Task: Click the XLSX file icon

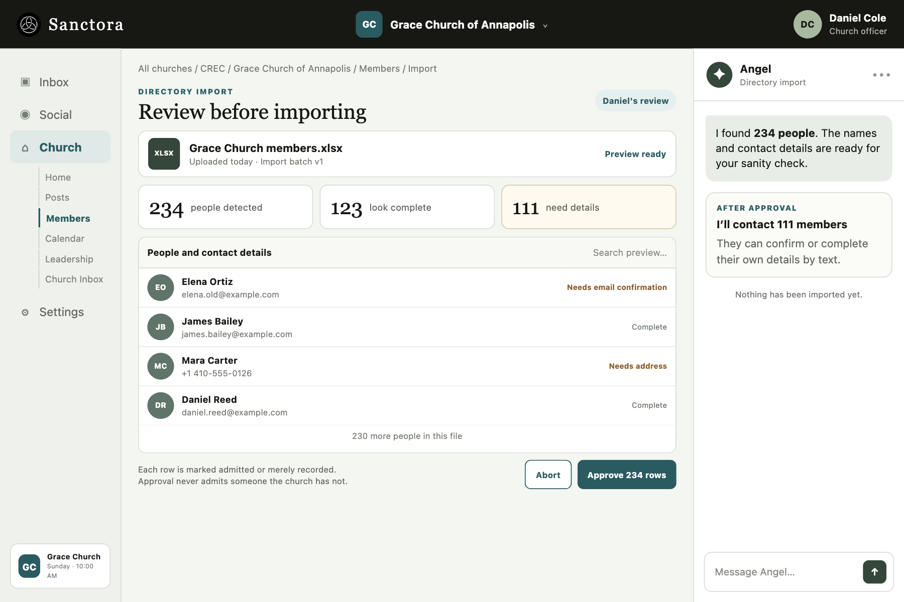Action: point(164,154)
